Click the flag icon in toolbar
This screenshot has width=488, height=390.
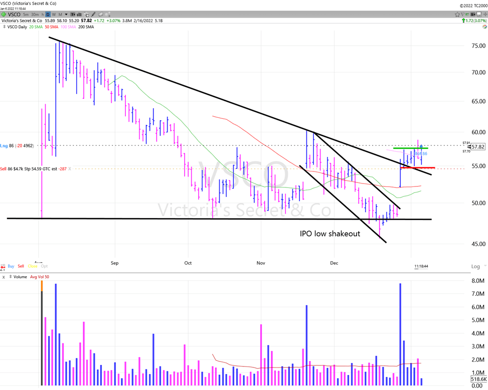pyautogui.click(x=463, y=15)
